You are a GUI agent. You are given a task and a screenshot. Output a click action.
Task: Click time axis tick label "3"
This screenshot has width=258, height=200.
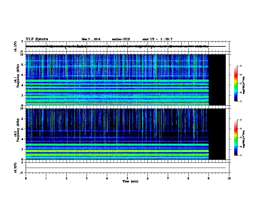pos(87,178)
